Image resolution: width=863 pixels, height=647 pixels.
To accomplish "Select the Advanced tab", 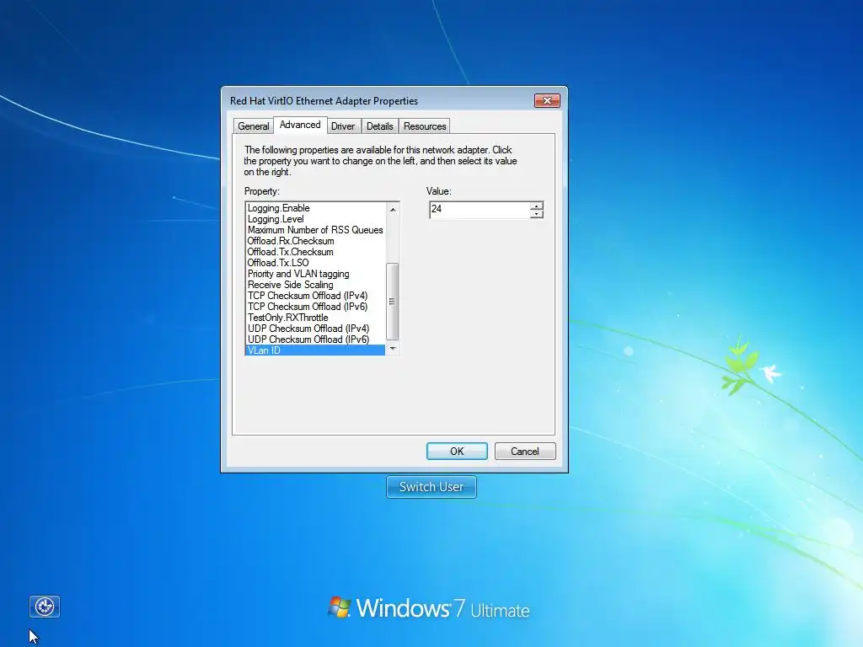I will click(300, 125).
